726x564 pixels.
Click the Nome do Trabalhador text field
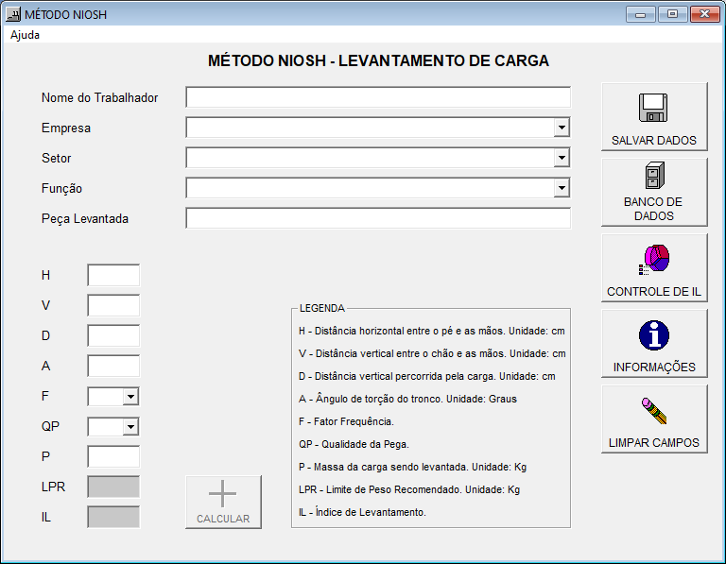pos(378,97)
